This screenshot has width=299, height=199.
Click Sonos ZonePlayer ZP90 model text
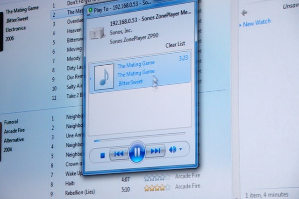click(134, 39)
